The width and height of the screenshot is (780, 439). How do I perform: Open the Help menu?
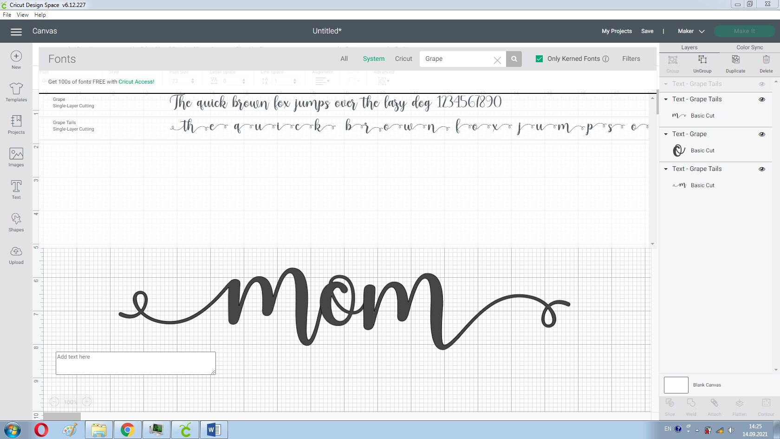(x=40, y=15)
